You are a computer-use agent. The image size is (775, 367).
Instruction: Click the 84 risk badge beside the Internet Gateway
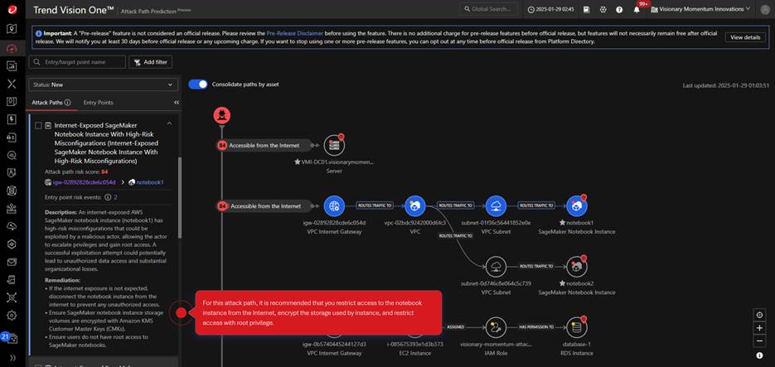(x=222, y=206)
